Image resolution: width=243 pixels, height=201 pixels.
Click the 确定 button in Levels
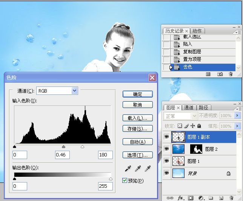coord(137,94)
